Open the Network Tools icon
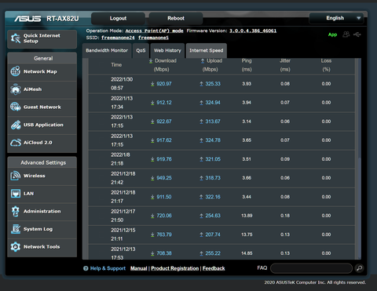The height and width of the screenshot is (291, 377). [x=16, y=246]
